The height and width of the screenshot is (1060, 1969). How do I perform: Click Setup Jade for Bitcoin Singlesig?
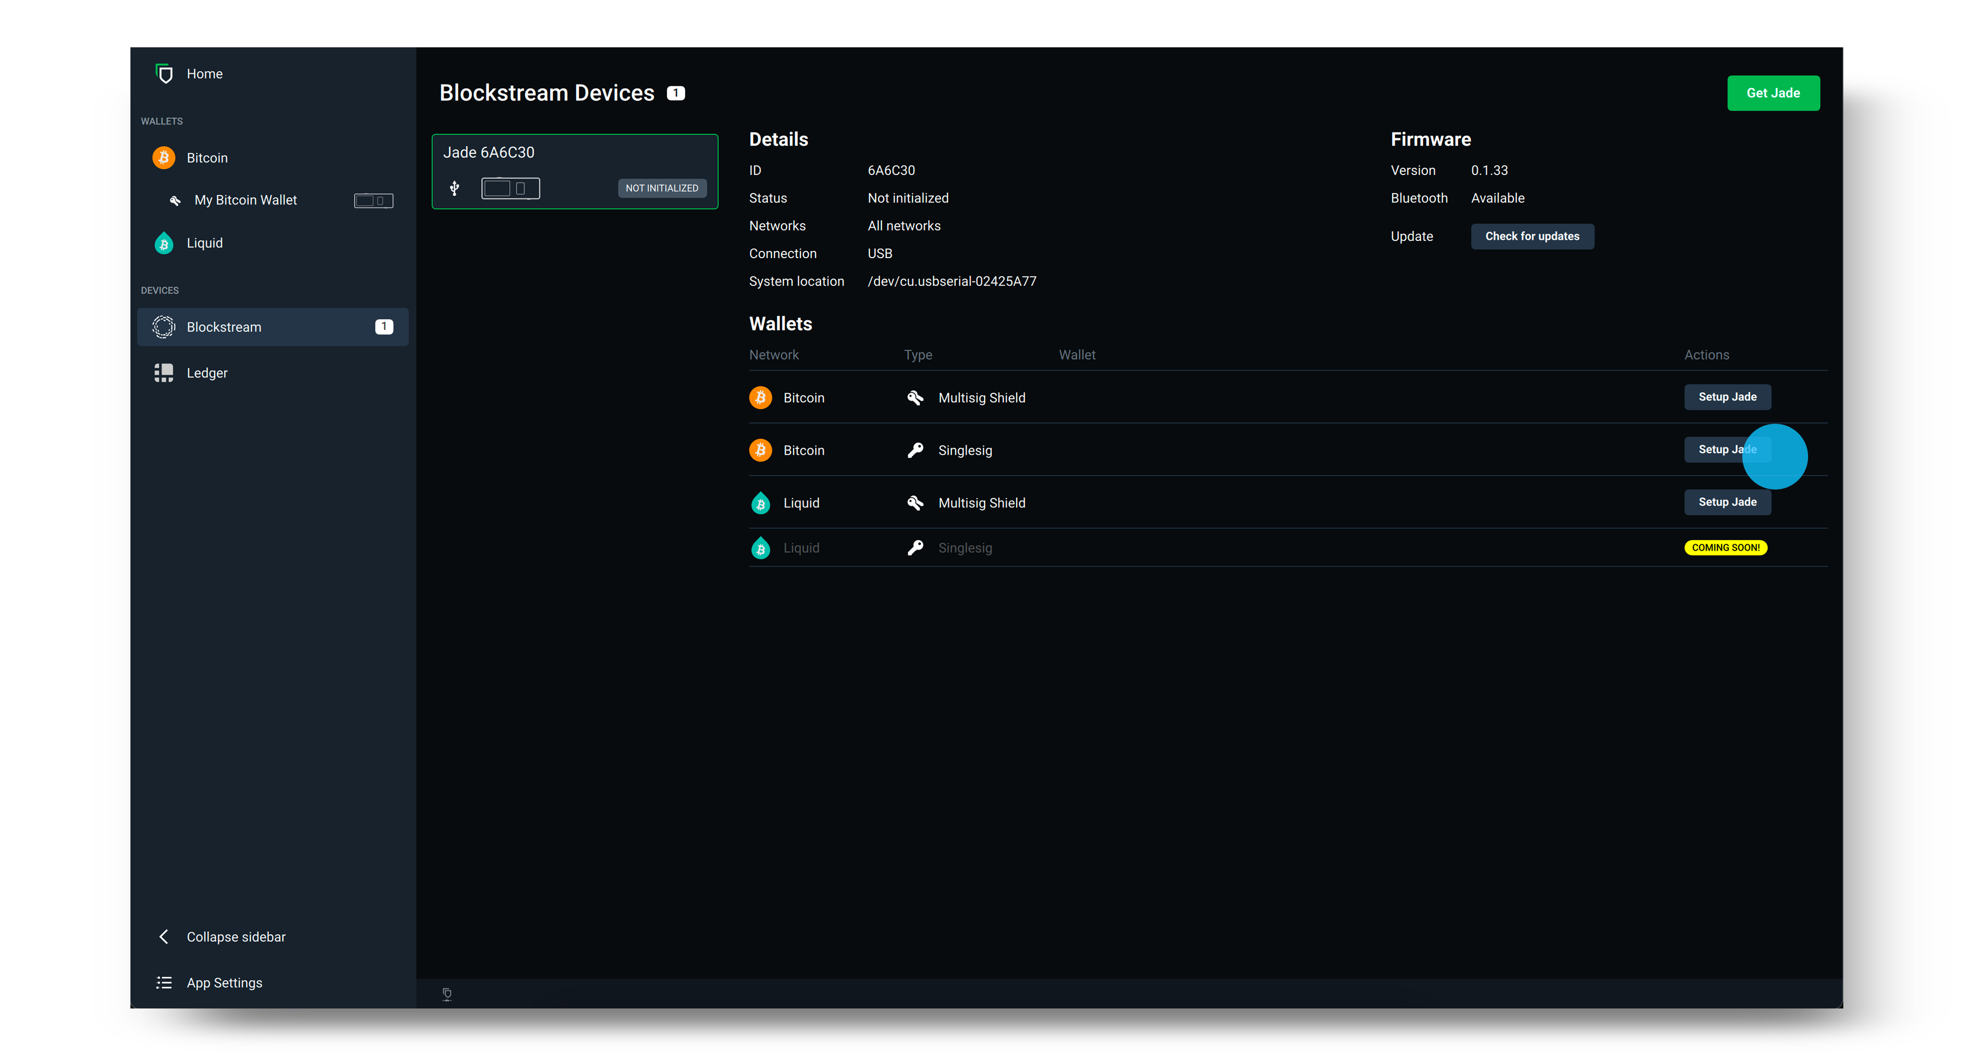pos(1726,449)
